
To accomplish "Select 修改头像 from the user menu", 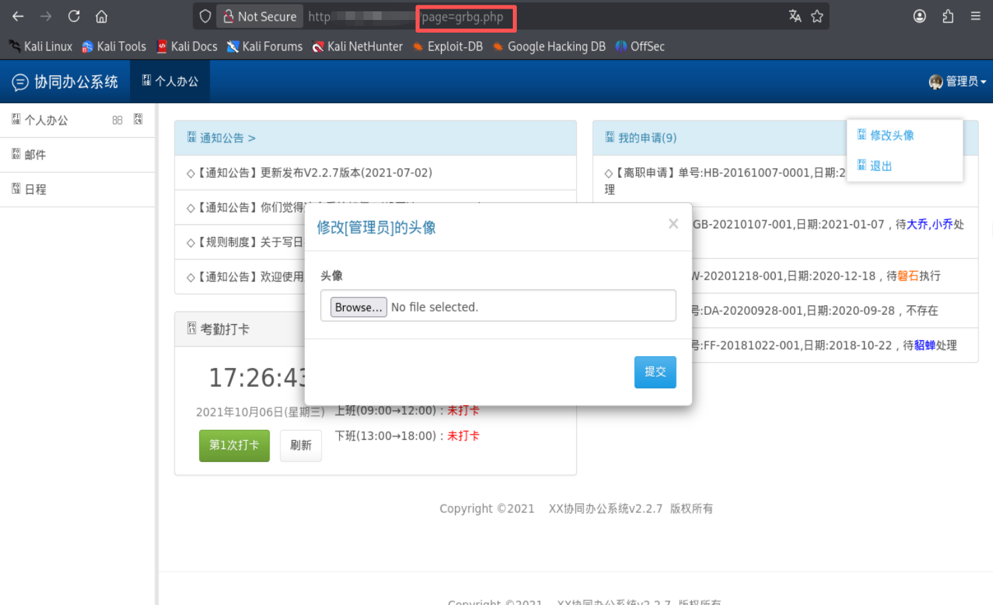I will pos(892,135).
